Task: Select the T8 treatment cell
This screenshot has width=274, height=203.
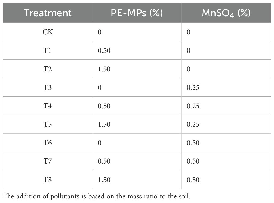Action: pos(48,180)
